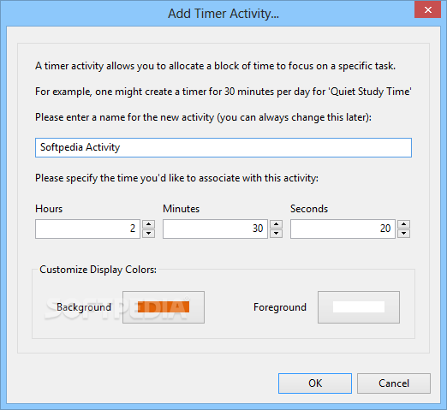The image size is (447, 410).
Task: Increase the Hours value with up arrow
Action: tap(148, 224)
